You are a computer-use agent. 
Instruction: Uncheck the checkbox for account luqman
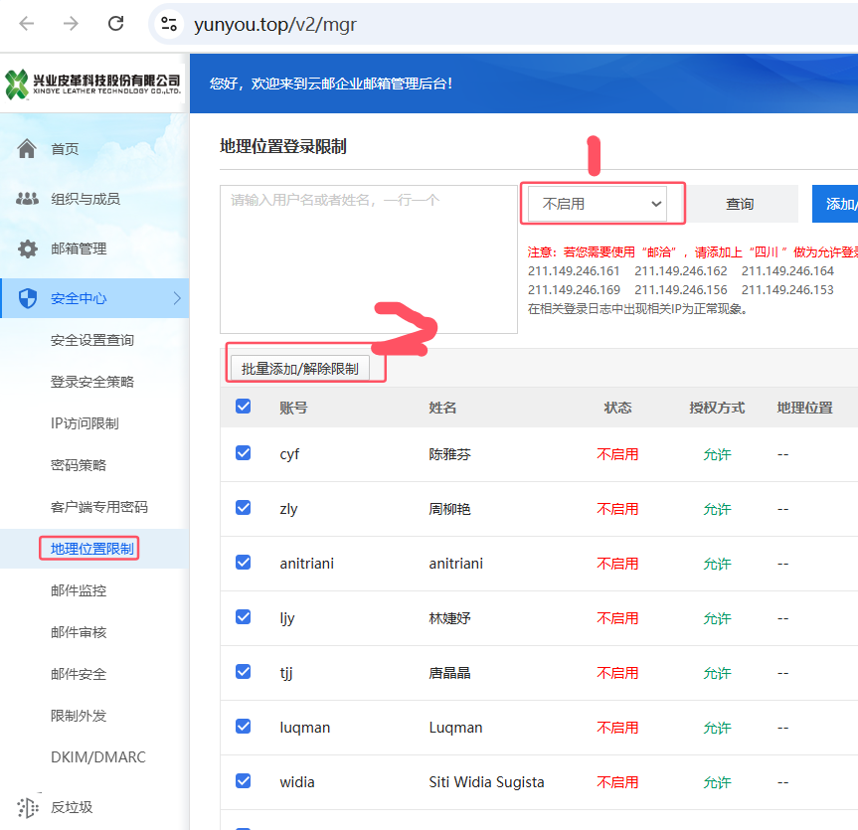(x=244, y=727)
